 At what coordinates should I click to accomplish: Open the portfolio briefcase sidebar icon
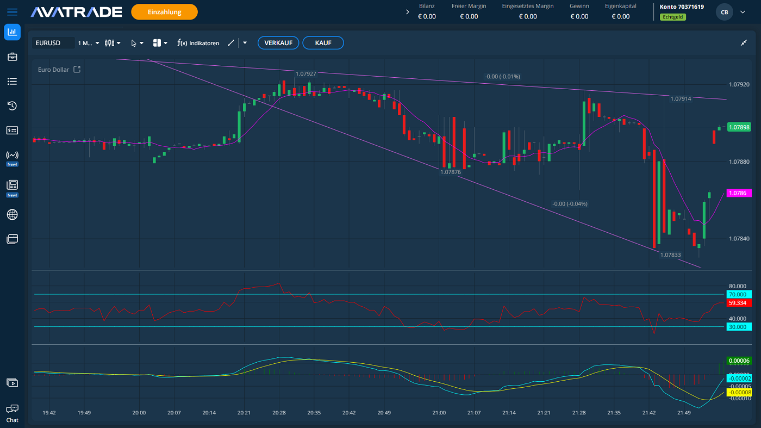(12, 57)
